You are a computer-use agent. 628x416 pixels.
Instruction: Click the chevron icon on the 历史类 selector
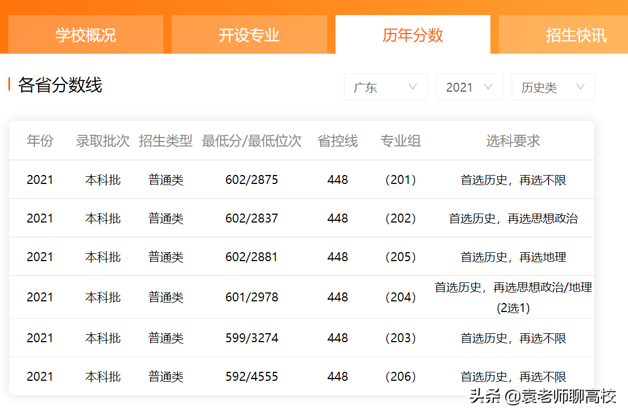[580, 87]
